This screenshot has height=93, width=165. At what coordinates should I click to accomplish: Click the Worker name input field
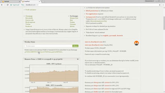(x=48, y=46)
